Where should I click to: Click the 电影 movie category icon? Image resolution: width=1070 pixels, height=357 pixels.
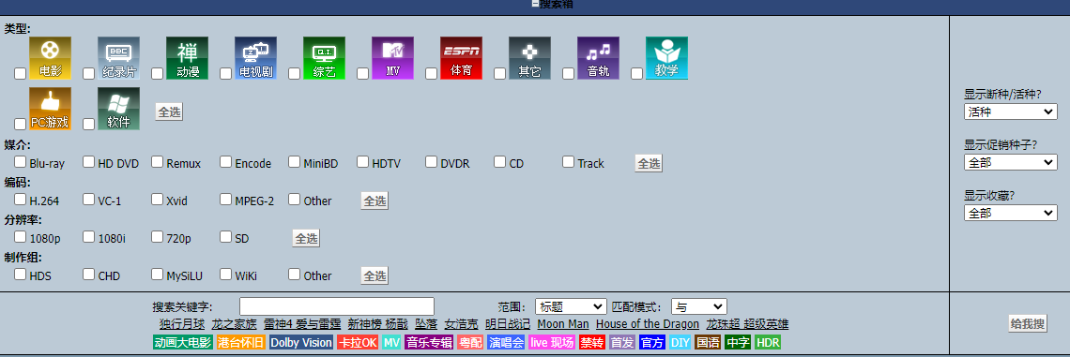point(50,58)
